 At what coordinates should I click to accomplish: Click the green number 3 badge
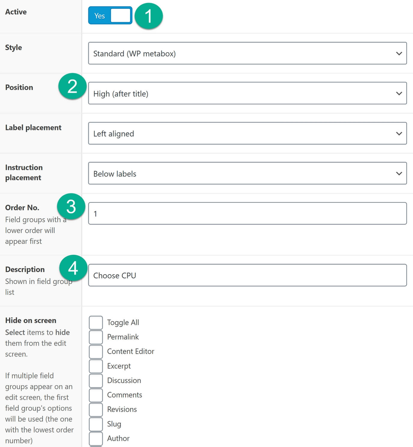tap(71, 207)
